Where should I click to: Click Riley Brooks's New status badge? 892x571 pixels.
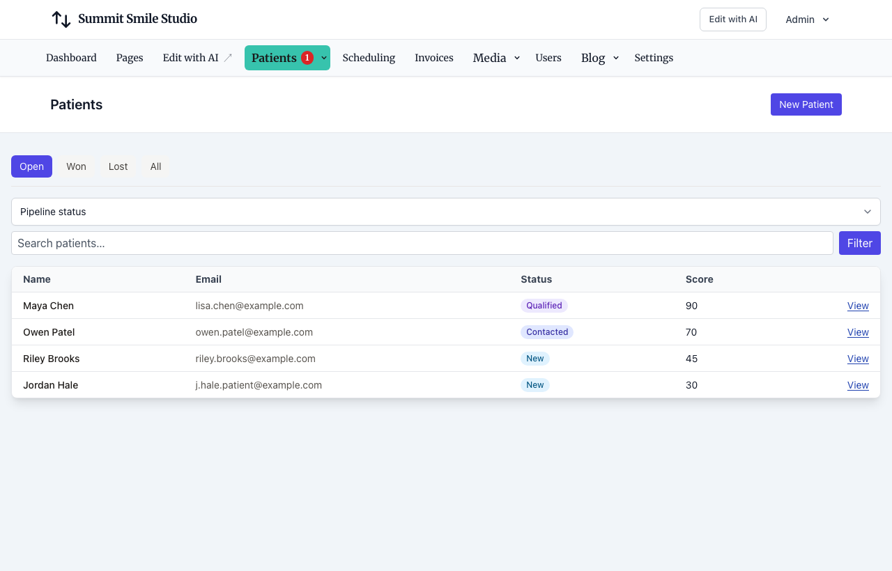point(535,359)
